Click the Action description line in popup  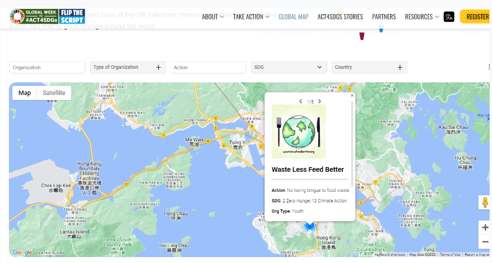310,190
